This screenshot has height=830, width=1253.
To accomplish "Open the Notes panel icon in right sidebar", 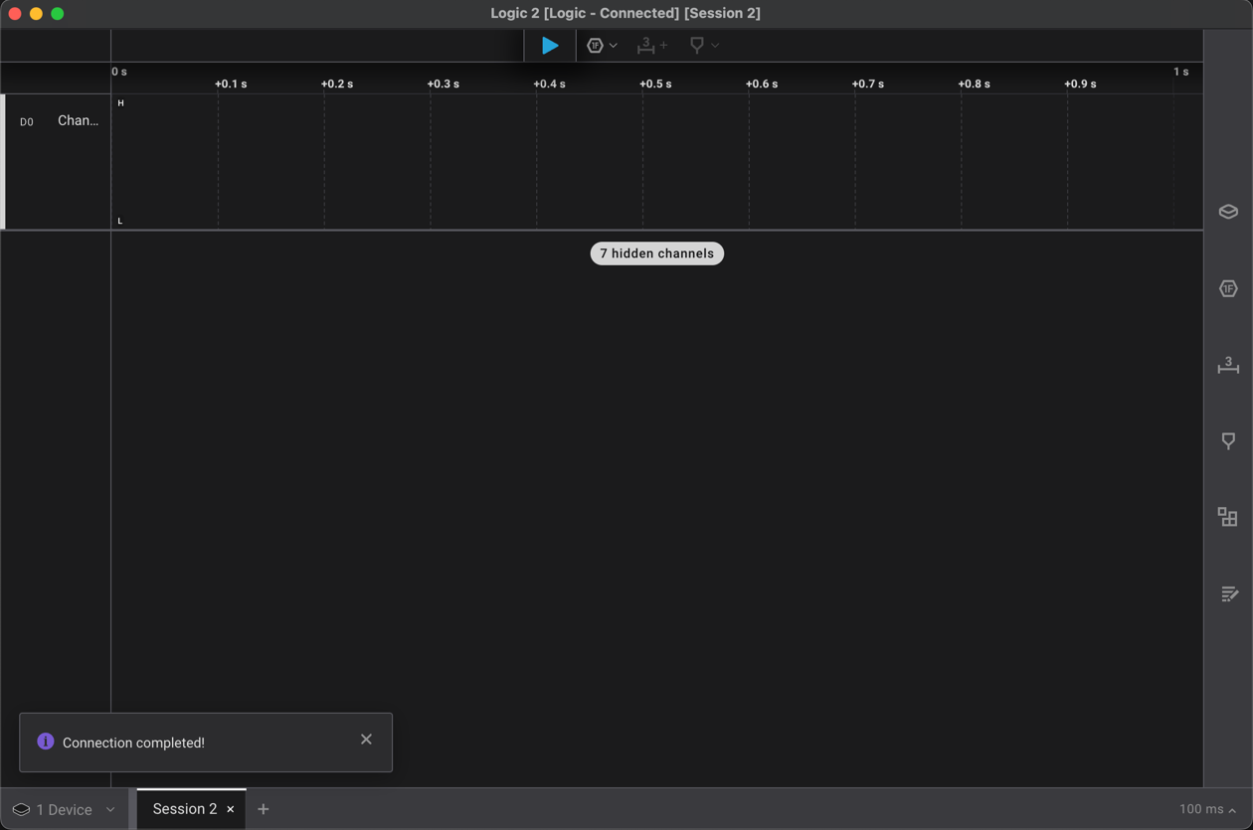I will point(1229,593).
